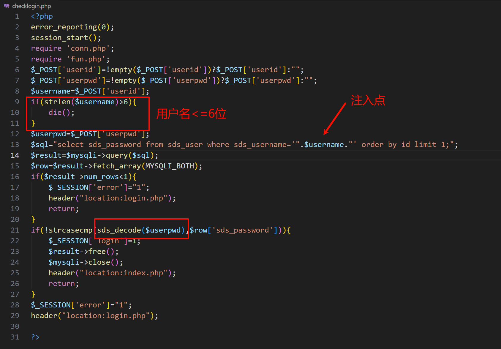Click the 'conn.php' string on line 4
The image size is (501, 349).
88,48
